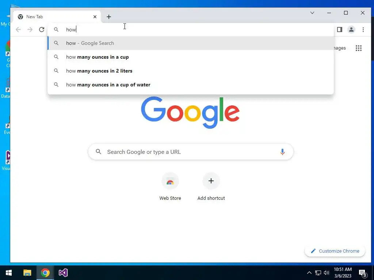Reload the page with the refresh icon
Viewport: 374px width, 280px height.
[x=42, y=30]
